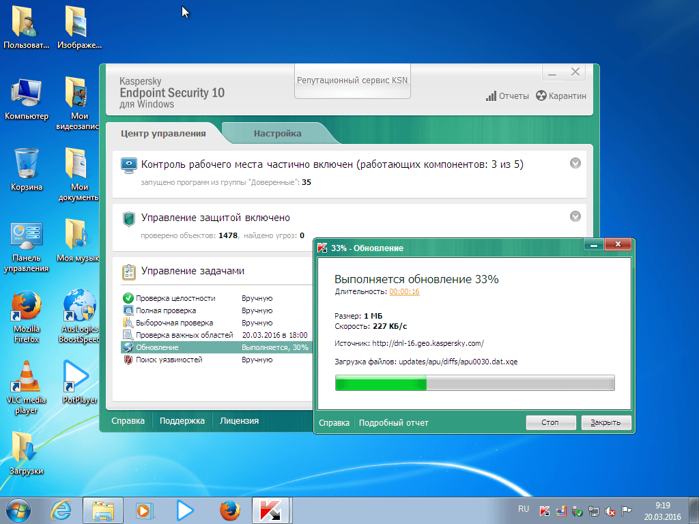Click Windows Media Player taskbar icon
The width and height of the screenshot is (699, 524).
pos(143,510)
